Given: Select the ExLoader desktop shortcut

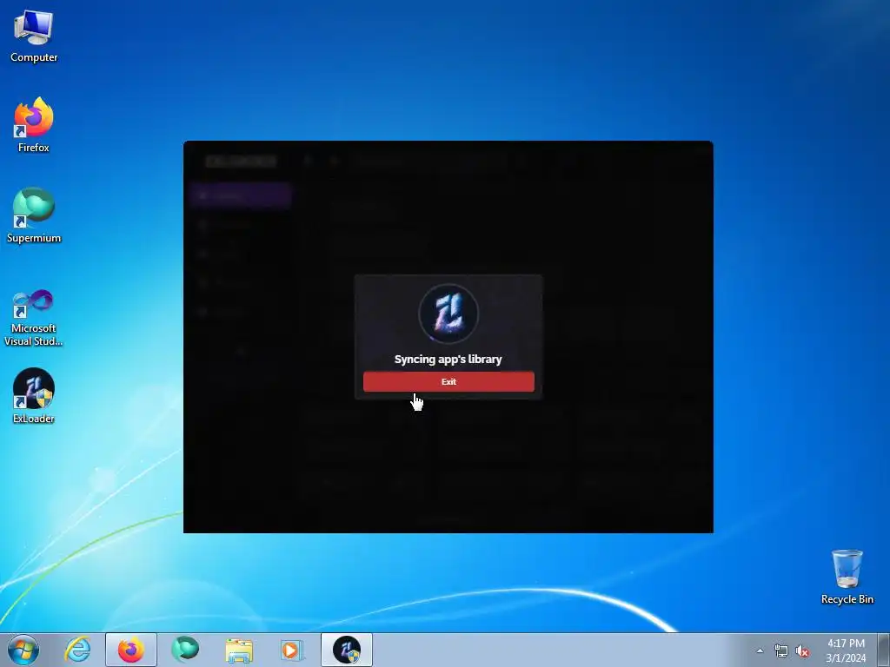Looking at the screenshot, I should coord(34,396).
